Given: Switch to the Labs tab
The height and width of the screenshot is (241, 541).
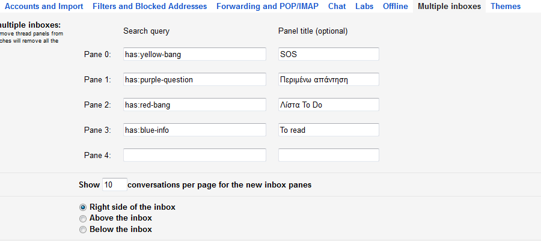Looking at the screenshot, I should click(x=364, y=7).
